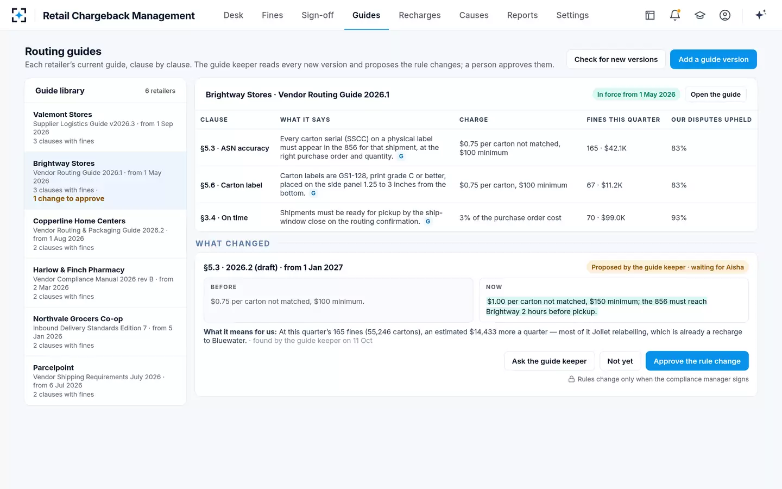Click the '67 · $11.2K' fines cell

point(604,185)
